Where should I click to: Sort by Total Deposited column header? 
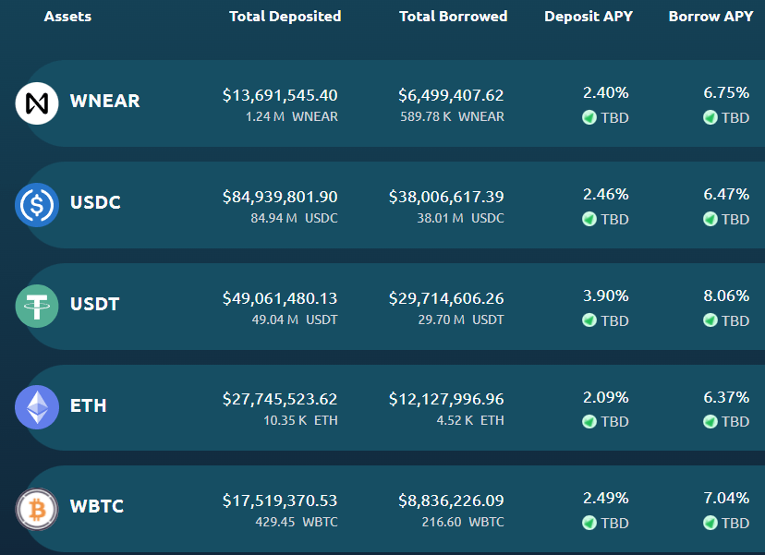tap(285, 17)
